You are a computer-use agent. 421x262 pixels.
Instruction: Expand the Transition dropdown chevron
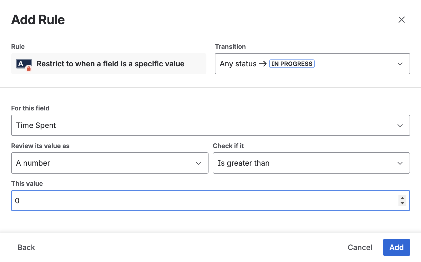400,64
